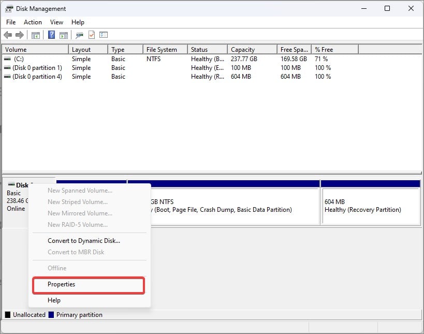Image resolution: width=424 pixels, height=334 pixels.
Task: Open the Action menu
Action: coord(33,22)
